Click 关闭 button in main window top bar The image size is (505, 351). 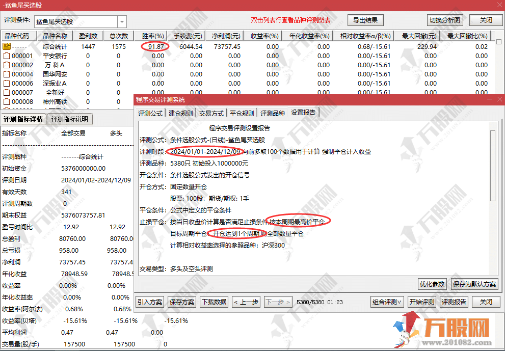486,20
